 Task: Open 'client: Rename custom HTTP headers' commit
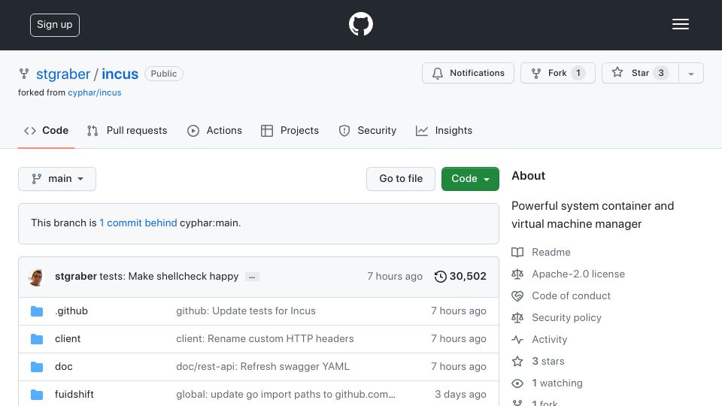pos(265,339)
